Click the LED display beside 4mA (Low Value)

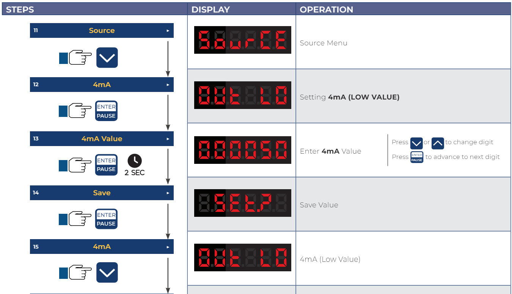click(x=243, y=257)
